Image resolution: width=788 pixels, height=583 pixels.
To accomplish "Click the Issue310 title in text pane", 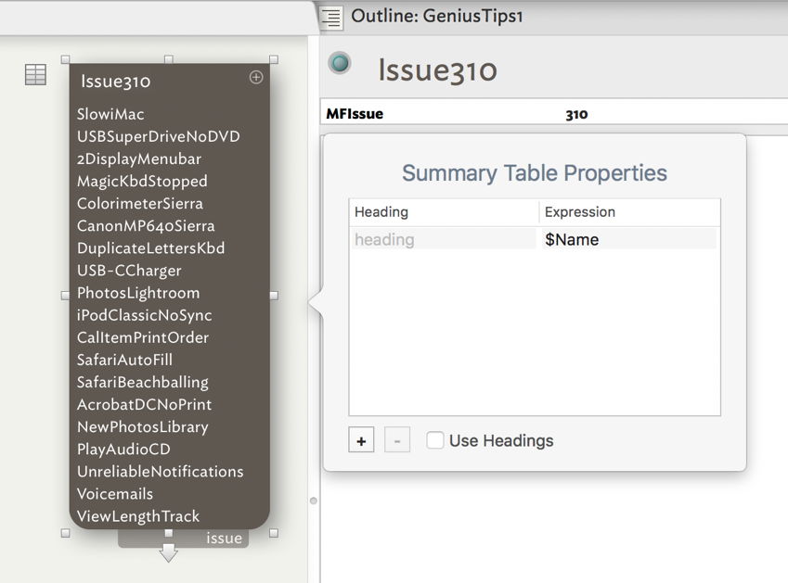I will point(437,70).
